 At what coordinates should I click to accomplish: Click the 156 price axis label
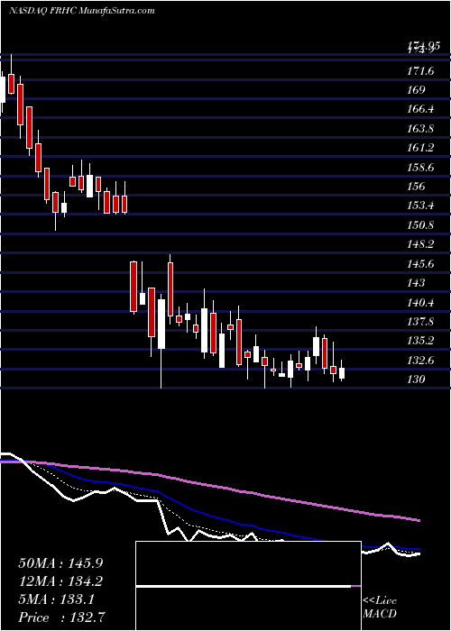(417, 186)
